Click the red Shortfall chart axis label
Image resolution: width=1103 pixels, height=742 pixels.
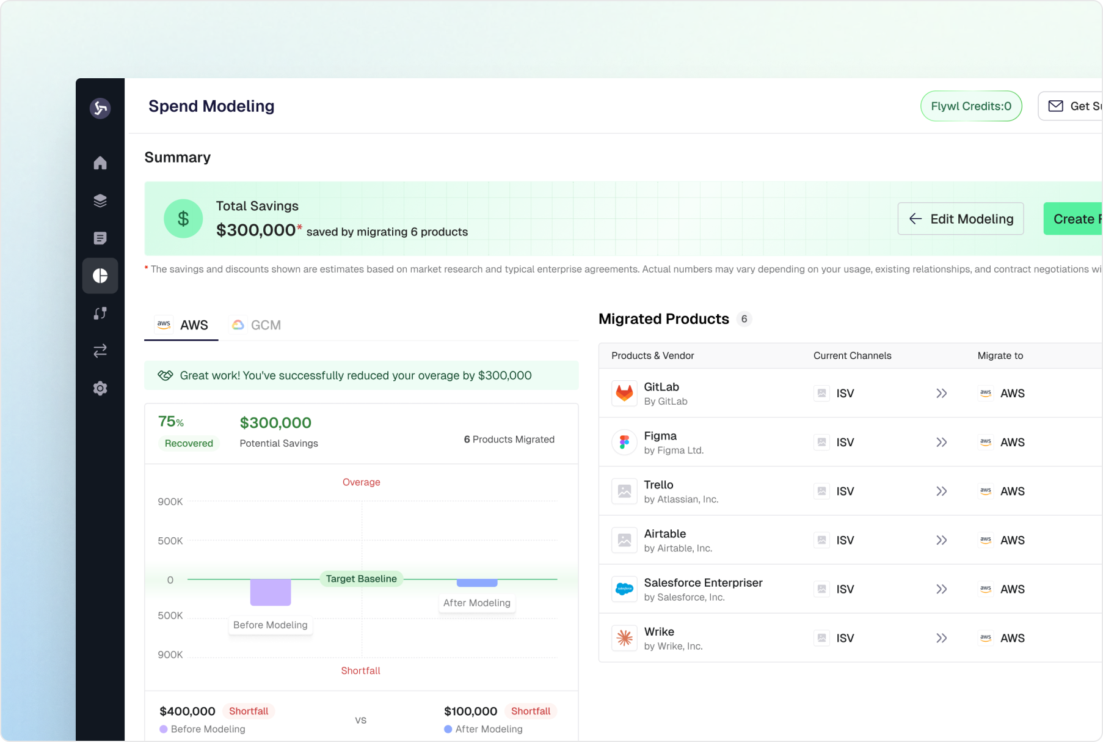tap(360, 670)
